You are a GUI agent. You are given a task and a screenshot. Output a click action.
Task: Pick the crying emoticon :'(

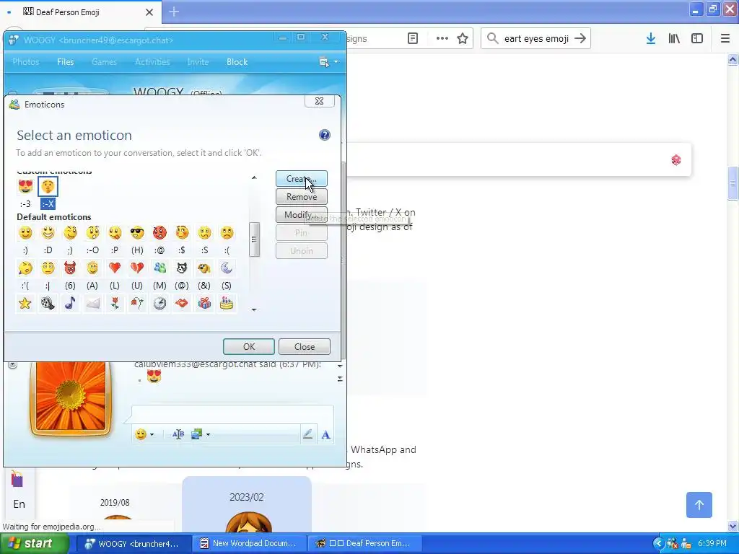pyautogui.click(x=25, y=268)
